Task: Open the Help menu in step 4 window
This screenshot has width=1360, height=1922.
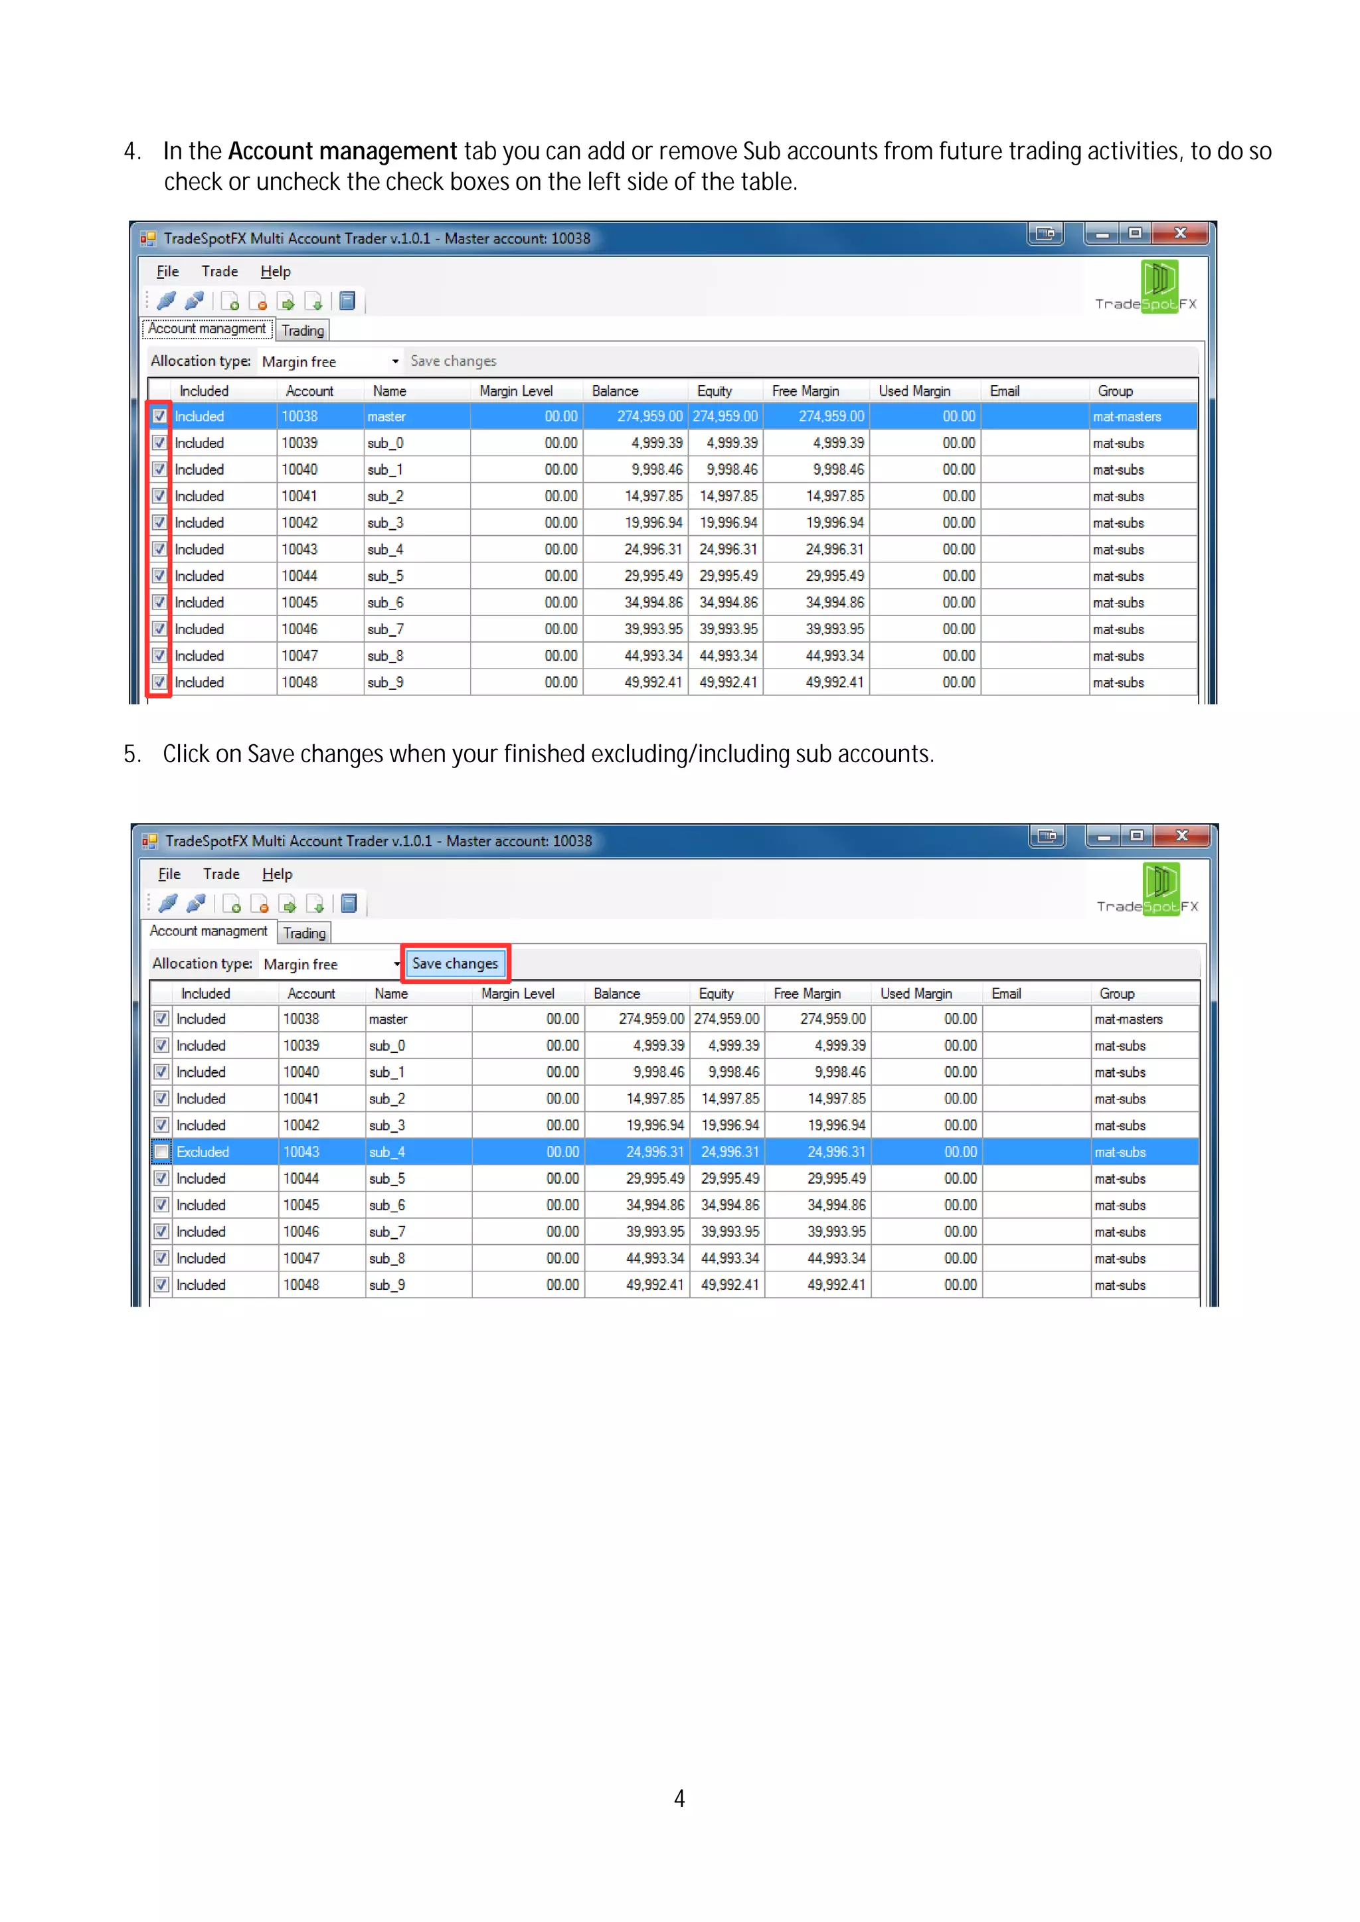Action: (275, 272)
